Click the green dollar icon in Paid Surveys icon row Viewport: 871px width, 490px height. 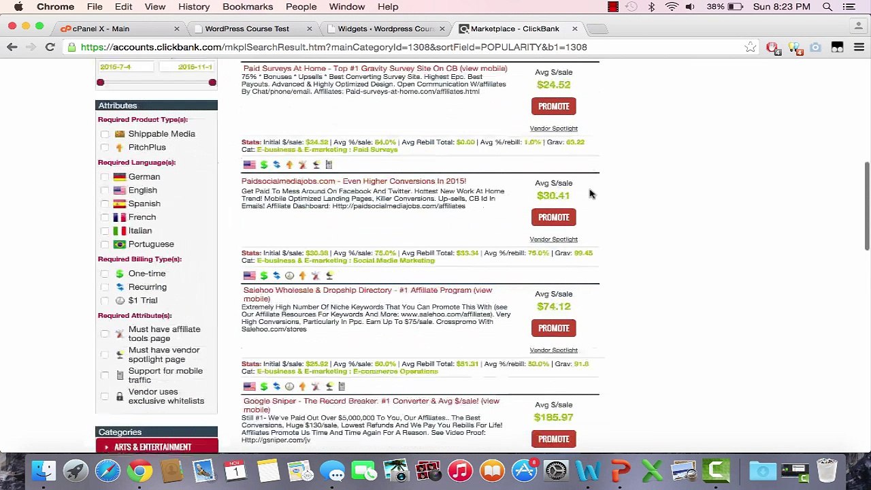pyautogui.click(x=263, y=165)
